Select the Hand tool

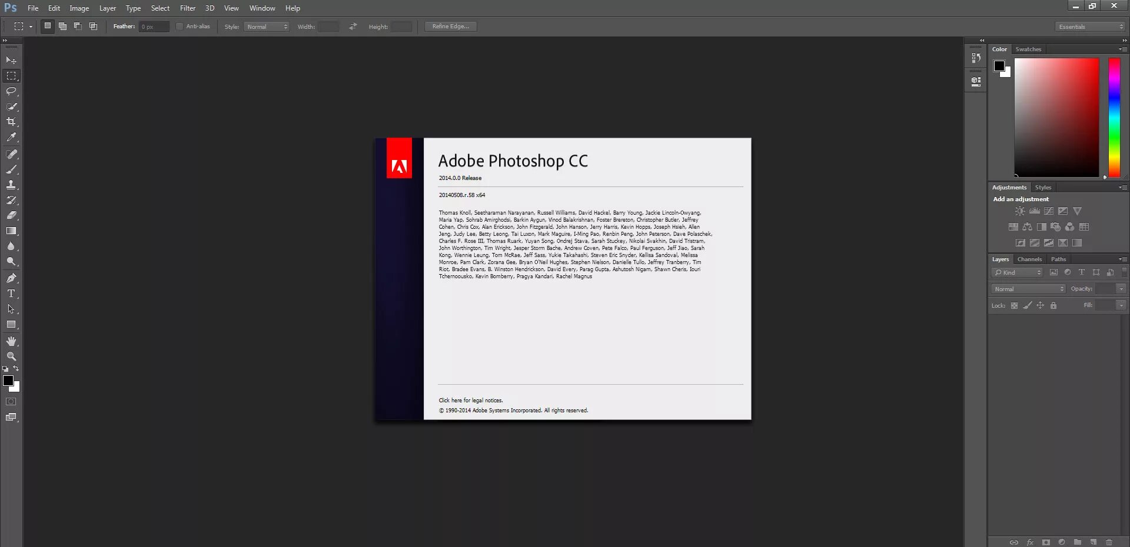click(x=11, y=341)
